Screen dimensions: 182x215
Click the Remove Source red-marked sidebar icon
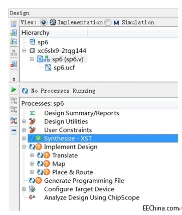[14, 64]
